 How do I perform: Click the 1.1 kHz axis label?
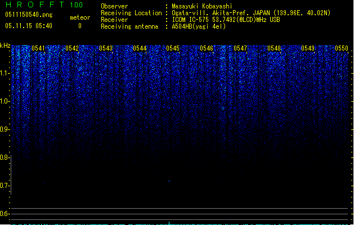tap(5, 73)
